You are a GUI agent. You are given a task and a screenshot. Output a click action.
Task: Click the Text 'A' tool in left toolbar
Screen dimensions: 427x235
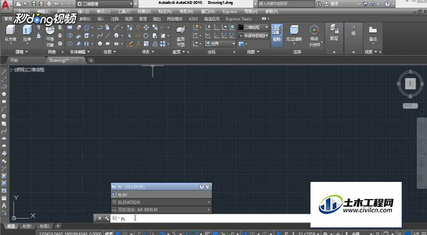point(4,205)
